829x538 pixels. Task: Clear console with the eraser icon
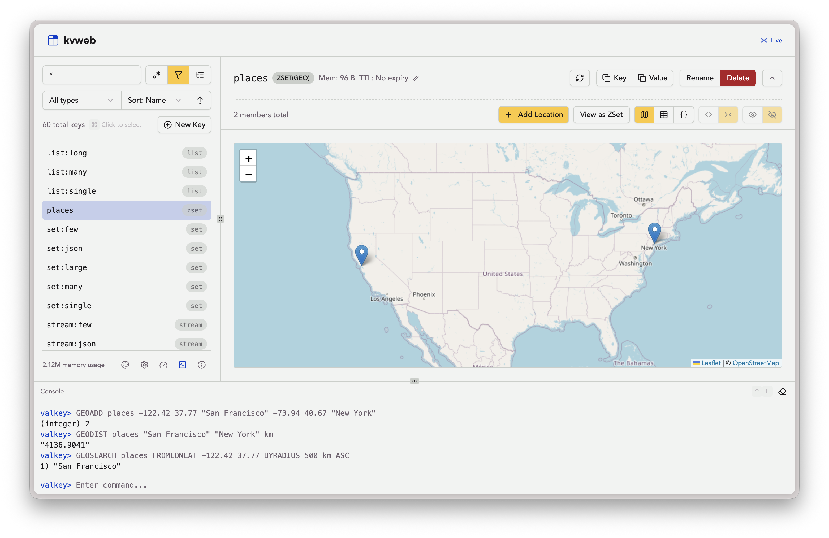tap(782, 391)
